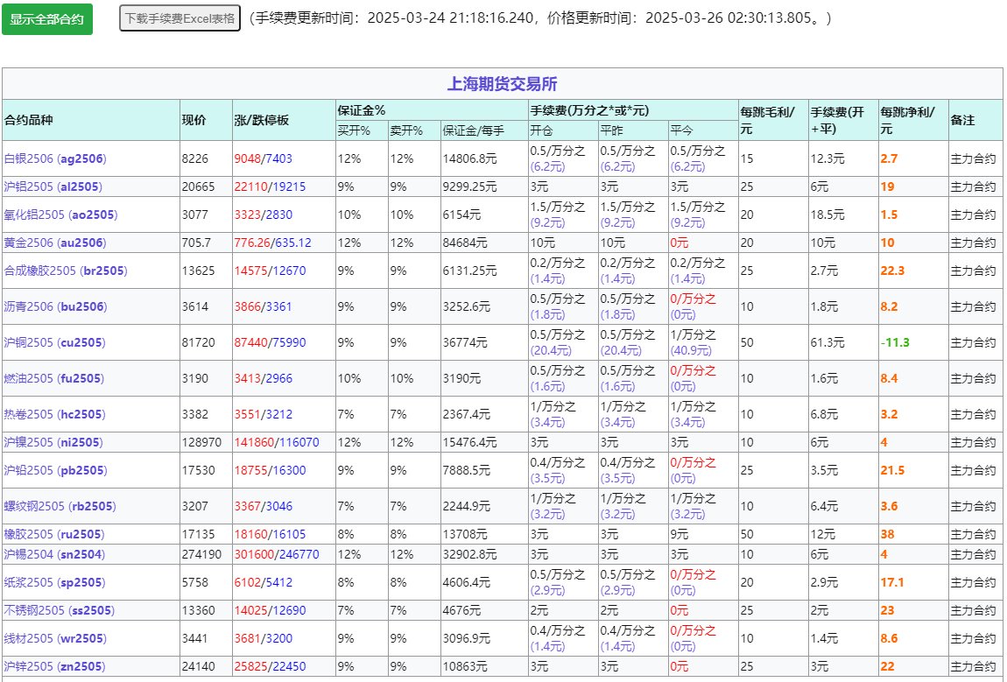
Task: Click net profit value -11.3 for copper
Action: click(895, 343)
